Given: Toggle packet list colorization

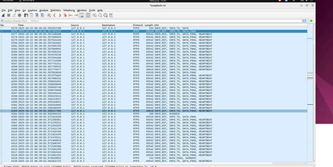Looking at the screenshot, I should [88, 15].
